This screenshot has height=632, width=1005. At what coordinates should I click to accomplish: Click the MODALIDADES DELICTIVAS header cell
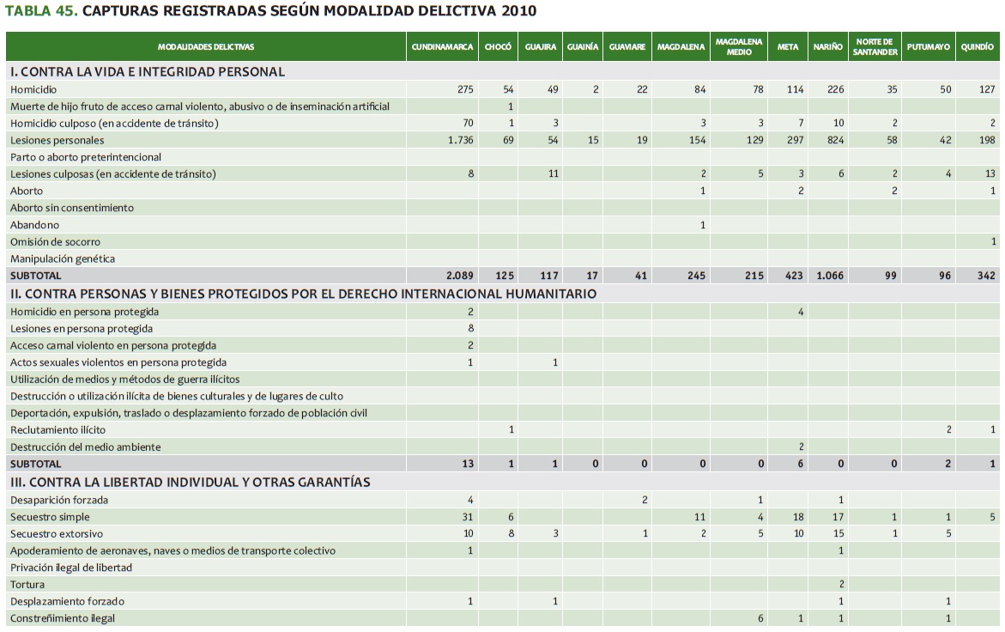pyautogui.click(x=206, y=47)
